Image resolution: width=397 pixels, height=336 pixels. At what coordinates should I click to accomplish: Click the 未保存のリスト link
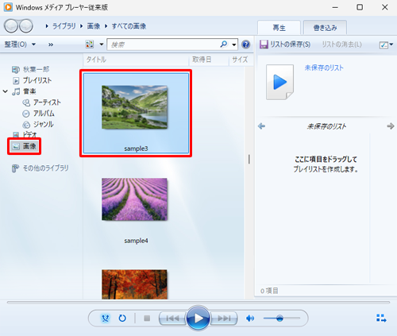coord(324,68)
